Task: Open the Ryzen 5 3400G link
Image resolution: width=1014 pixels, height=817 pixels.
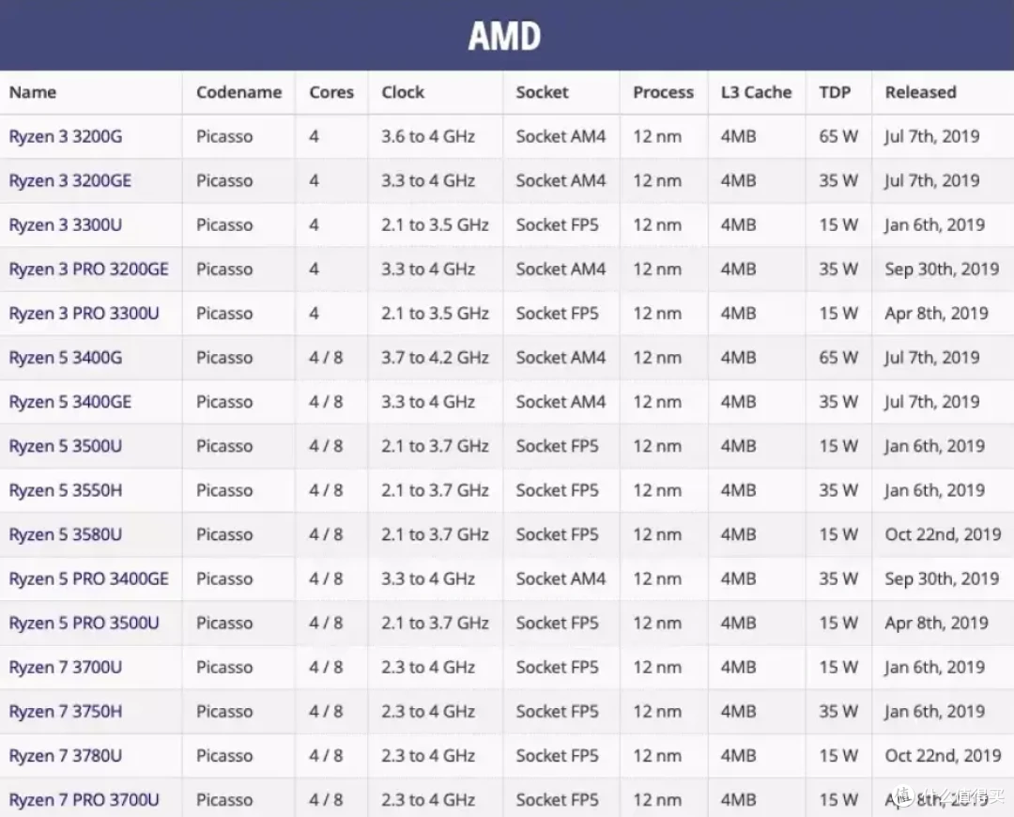Action: coord(66,358)
